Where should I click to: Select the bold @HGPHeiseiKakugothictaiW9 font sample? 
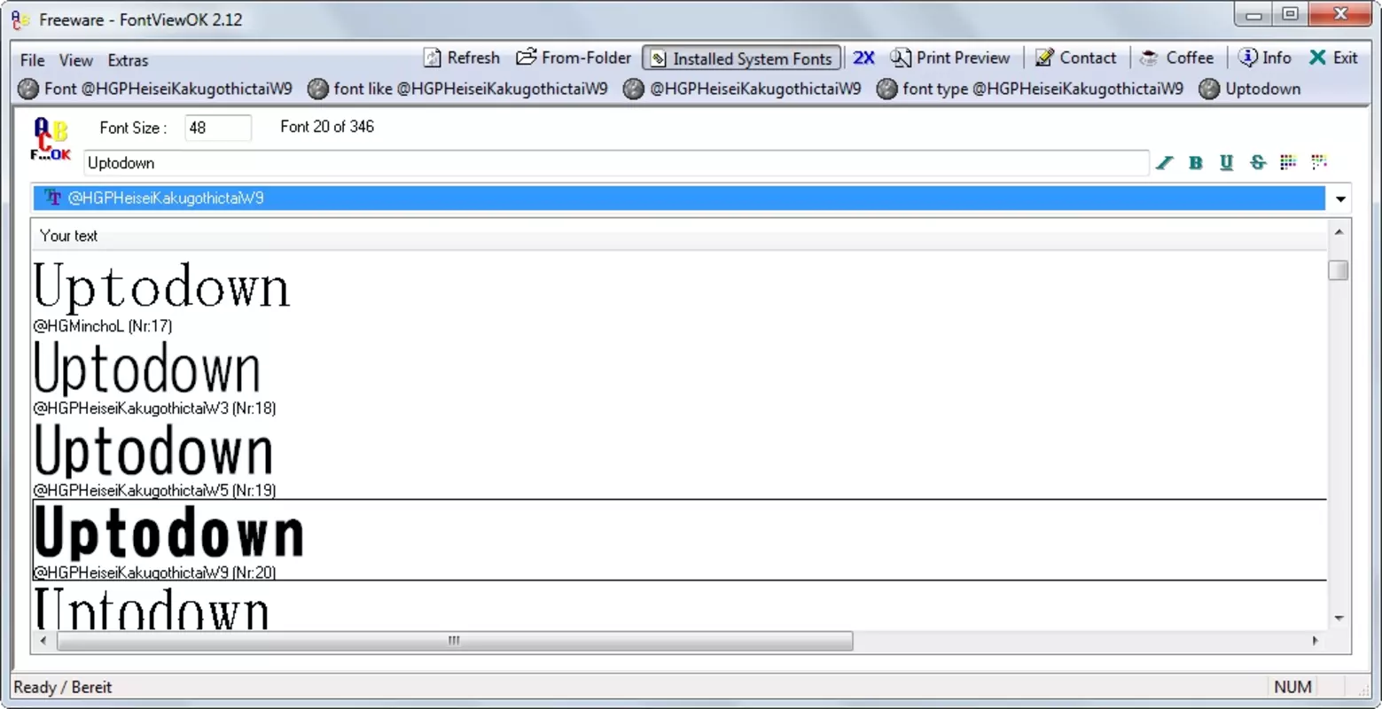point(168,533)
